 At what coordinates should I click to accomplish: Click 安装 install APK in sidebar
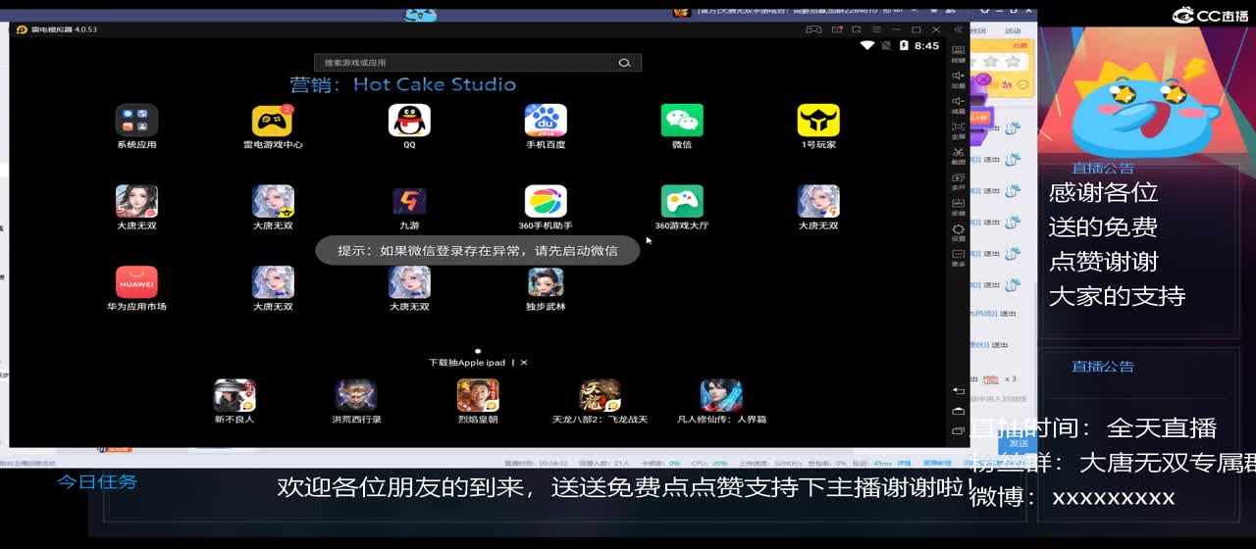(959, 206)
